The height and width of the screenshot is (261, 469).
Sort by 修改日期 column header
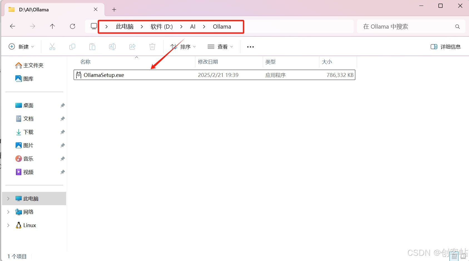point(208,62)
